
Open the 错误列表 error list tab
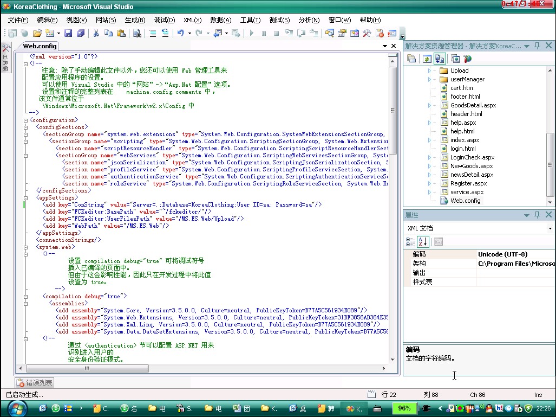(x=35, y=382)
